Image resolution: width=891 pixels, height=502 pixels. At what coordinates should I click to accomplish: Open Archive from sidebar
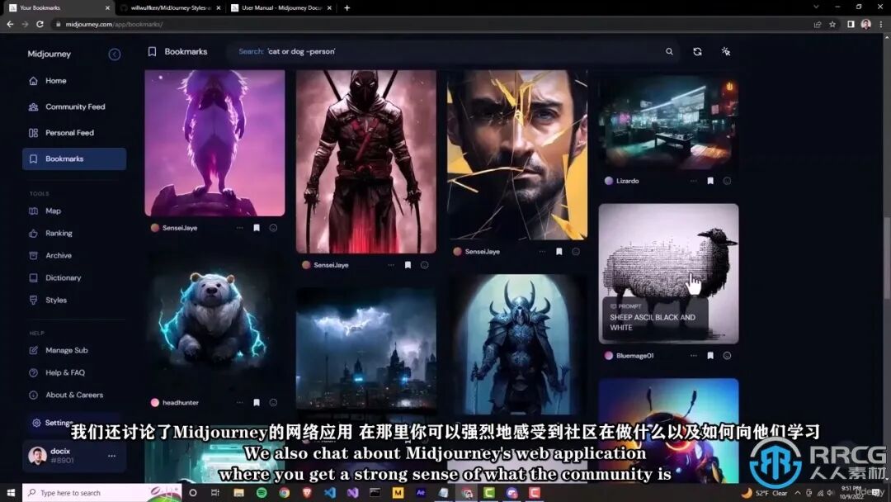pos(58,255)
